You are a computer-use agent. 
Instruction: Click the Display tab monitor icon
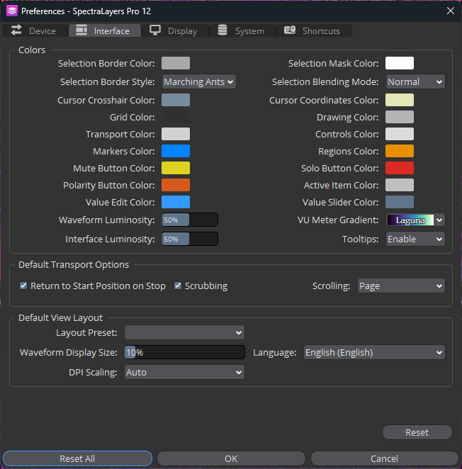(155, 30)
